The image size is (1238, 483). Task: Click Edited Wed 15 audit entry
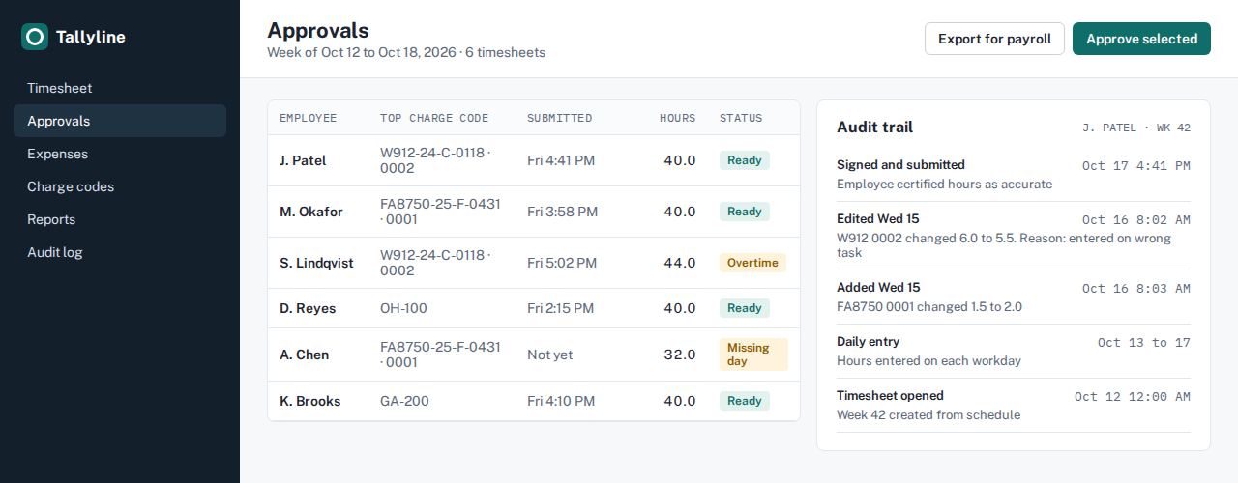[1014, 236]
